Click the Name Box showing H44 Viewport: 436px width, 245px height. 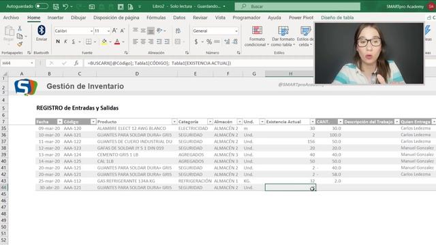pyautogui.click(x=17, y=63)
